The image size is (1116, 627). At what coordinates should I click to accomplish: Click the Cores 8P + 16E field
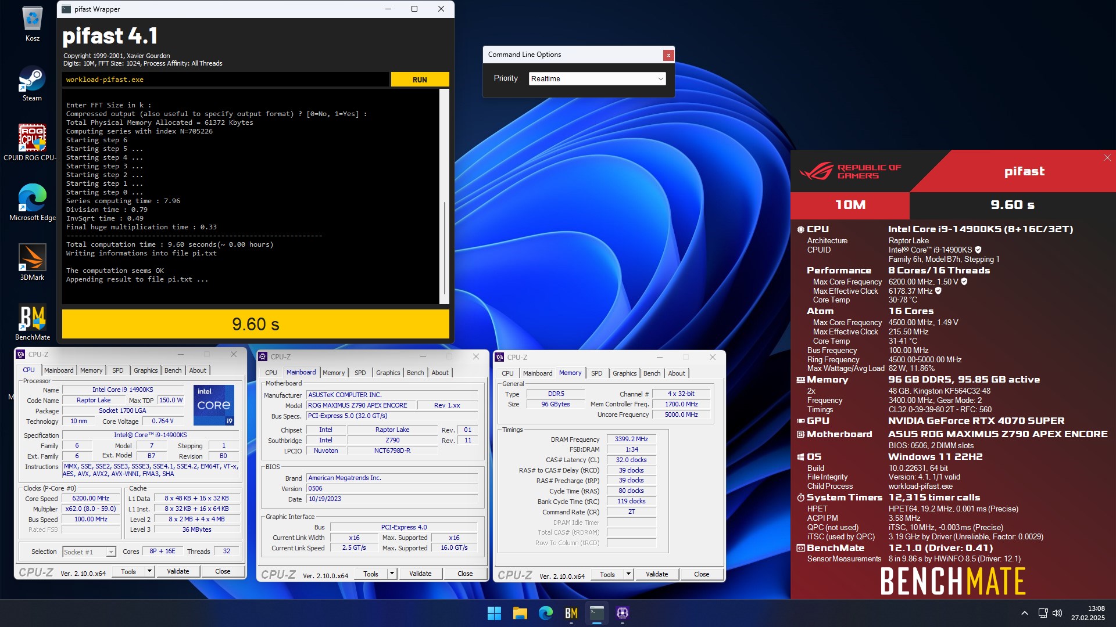(162, 552)
